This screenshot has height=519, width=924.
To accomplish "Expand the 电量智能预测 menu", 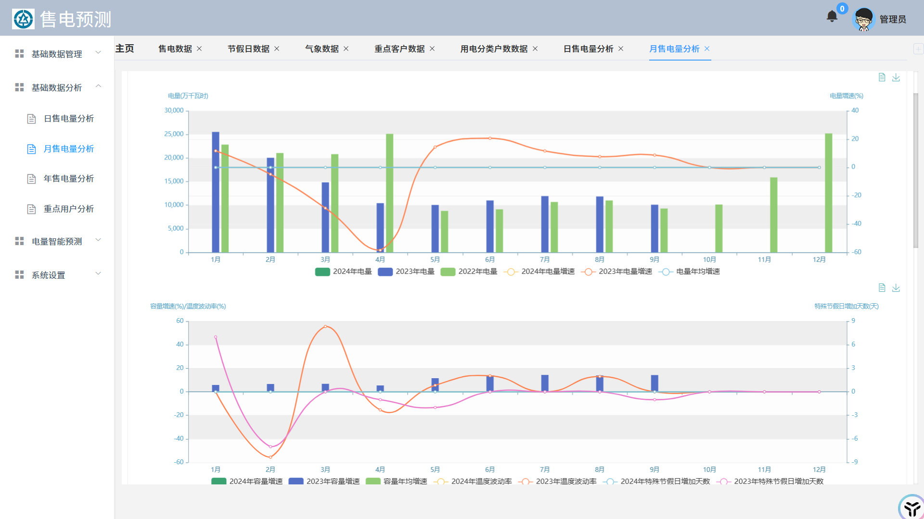I will (x=57, y=241).
